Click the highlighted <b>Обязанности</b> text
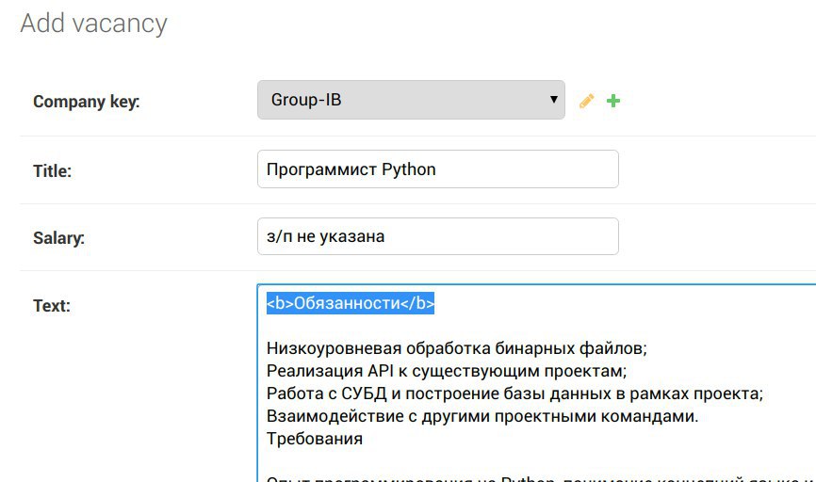 [351, 303]
